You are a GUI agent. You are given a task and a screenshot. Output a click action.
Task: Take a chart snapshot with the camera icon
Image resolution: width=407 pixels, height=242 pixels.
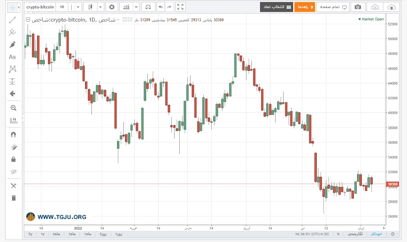click(x=358, y=7)
